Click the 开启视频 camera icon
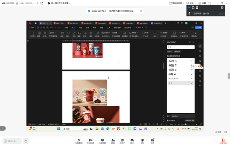 tap(91, 140)
